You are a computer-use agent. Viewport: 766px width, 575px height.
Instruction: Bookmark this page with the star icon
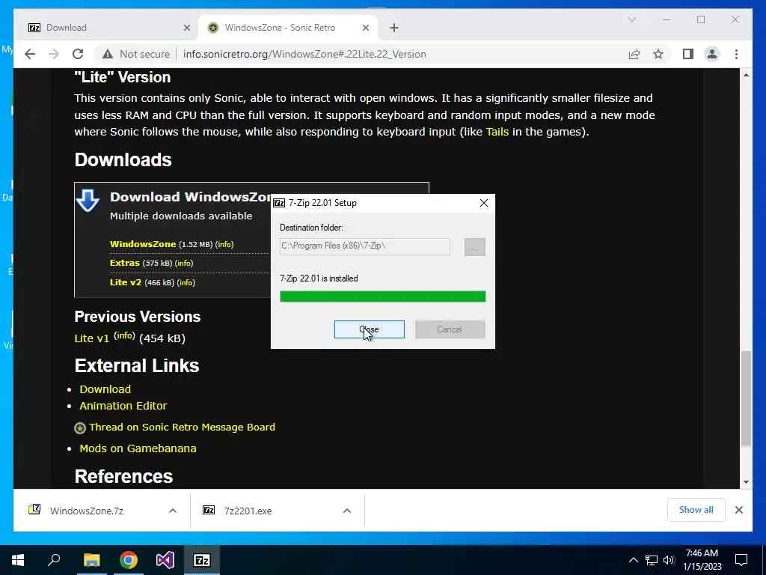(x=658, y=54)
